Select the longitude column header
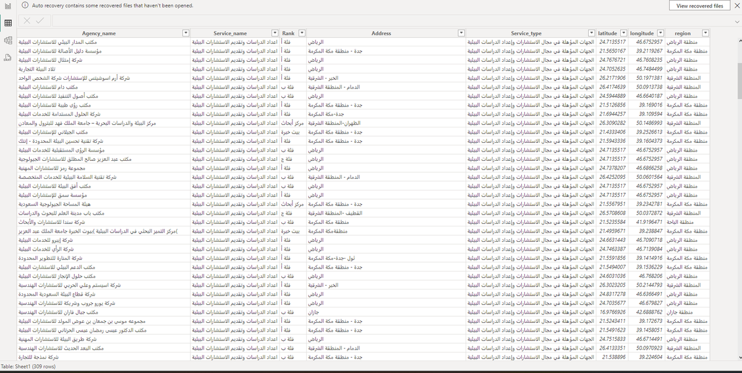The height and width of the screenshot is (373, 742). [642, 33]
